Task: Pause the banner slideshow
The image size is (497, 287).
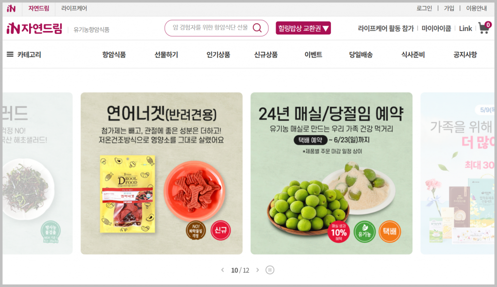Action: (270, 270)
